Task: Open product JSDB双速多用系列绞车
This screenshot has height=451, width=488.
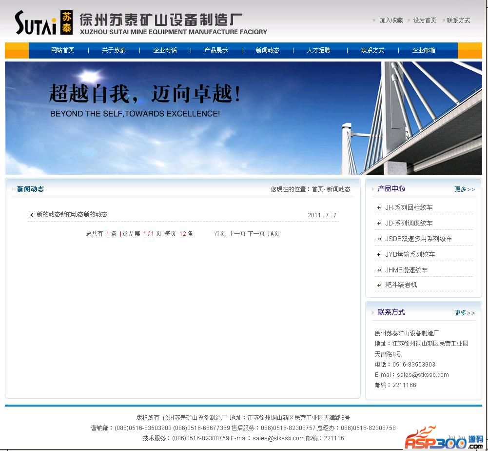Action: point(419,239)
